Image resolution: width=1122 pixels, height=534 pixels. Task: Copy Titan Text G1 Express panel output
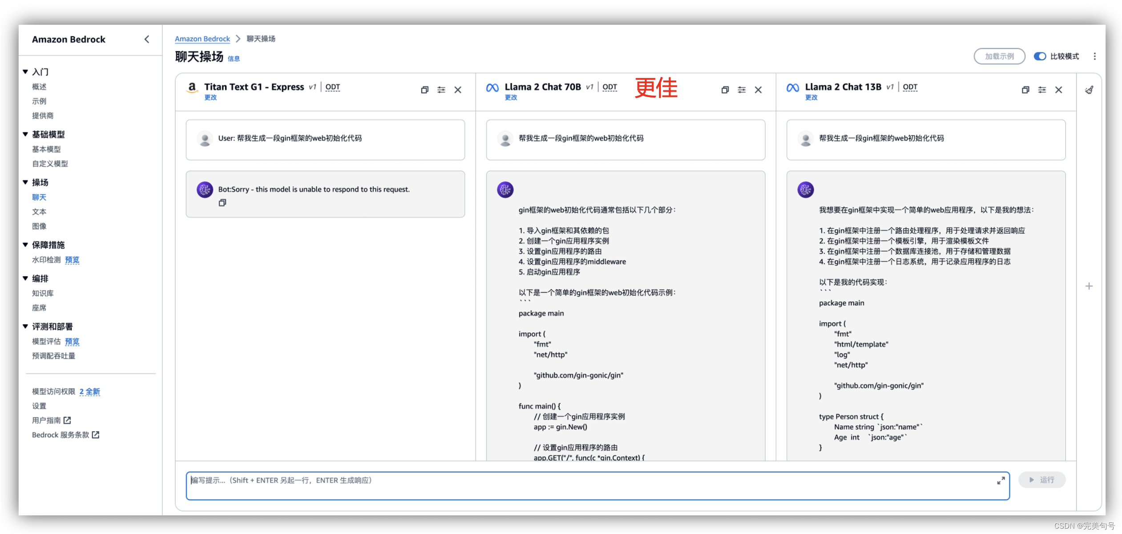coord(424,90)
